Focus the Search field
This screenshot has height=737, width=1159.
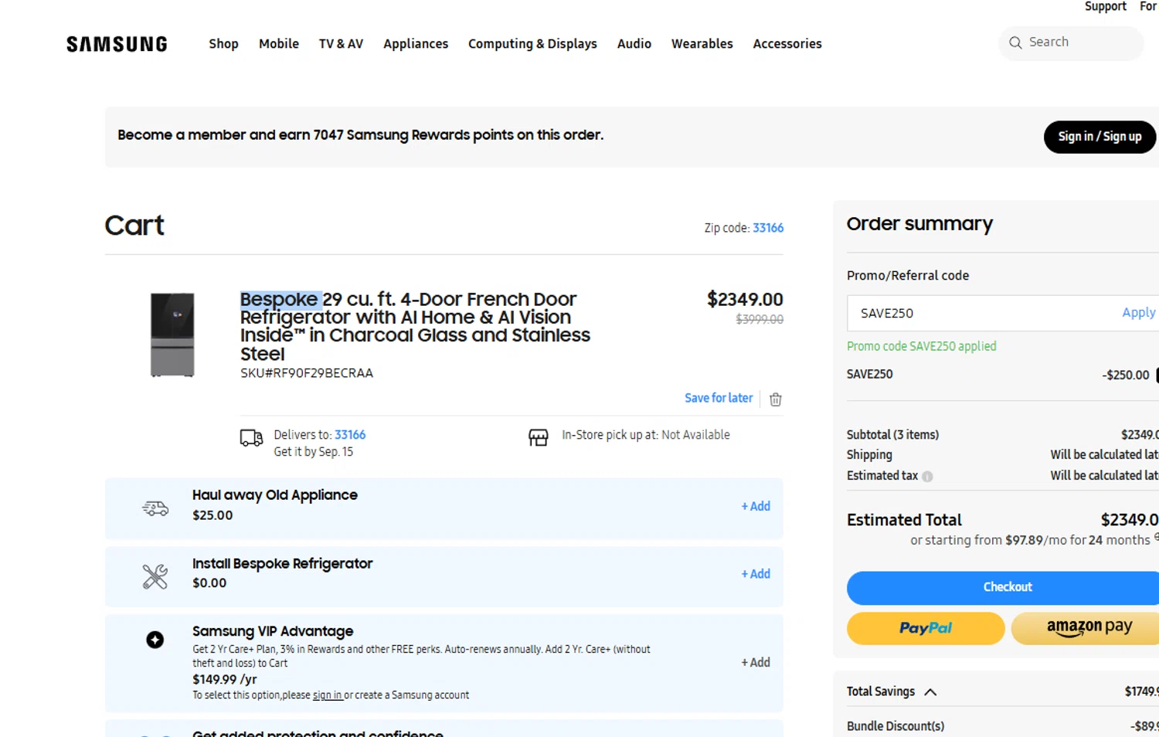1071,42
